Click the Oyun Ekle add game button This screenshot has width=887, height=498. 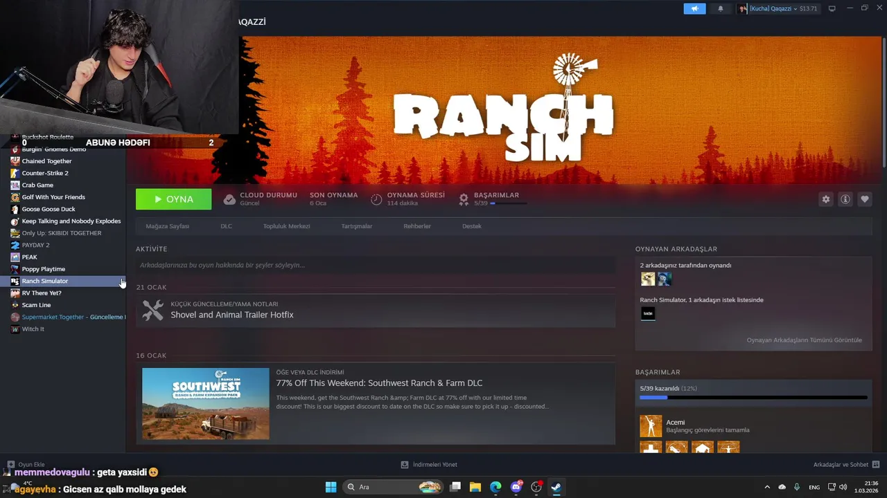tap(26, 465)
